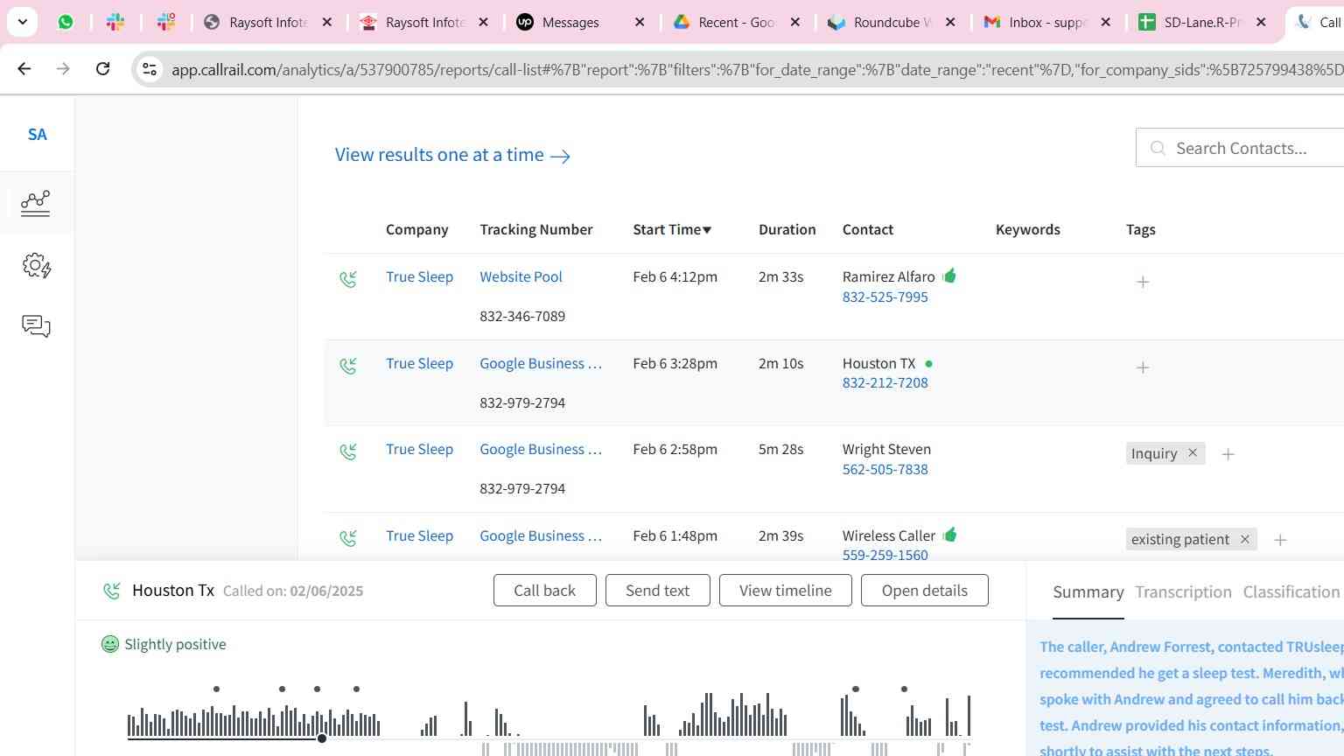1344x756 pixels.
Task: Click the Tracking Number column header
Action: (535, 229)
